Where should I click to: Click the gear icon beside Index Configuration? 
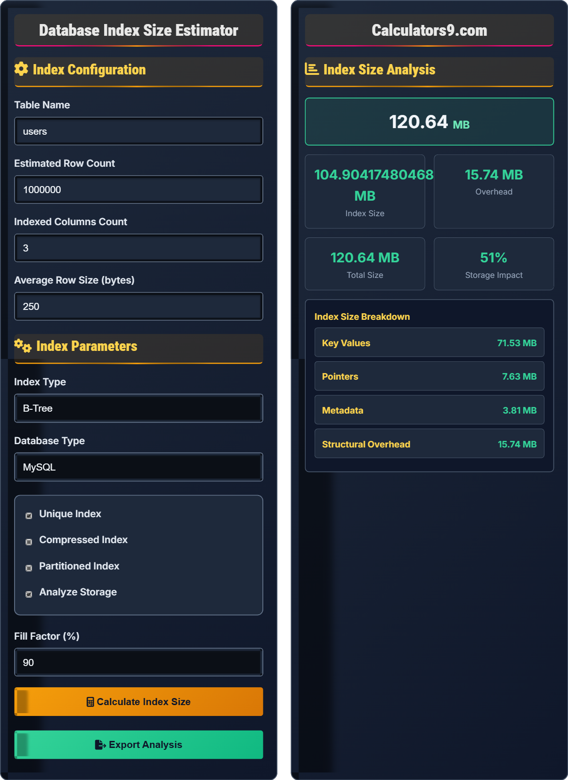pyautogui.click(x=21, y=69)
